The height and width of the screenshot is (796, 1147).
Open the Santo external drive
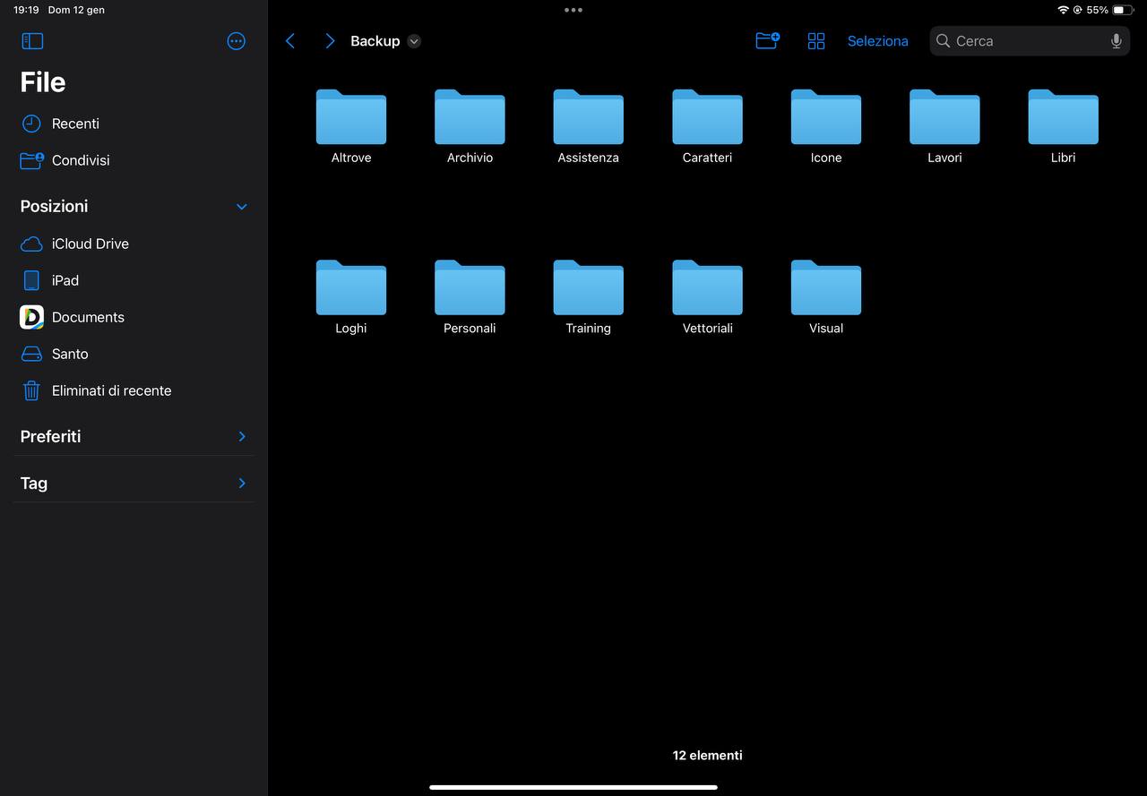(x=70, y=354)
